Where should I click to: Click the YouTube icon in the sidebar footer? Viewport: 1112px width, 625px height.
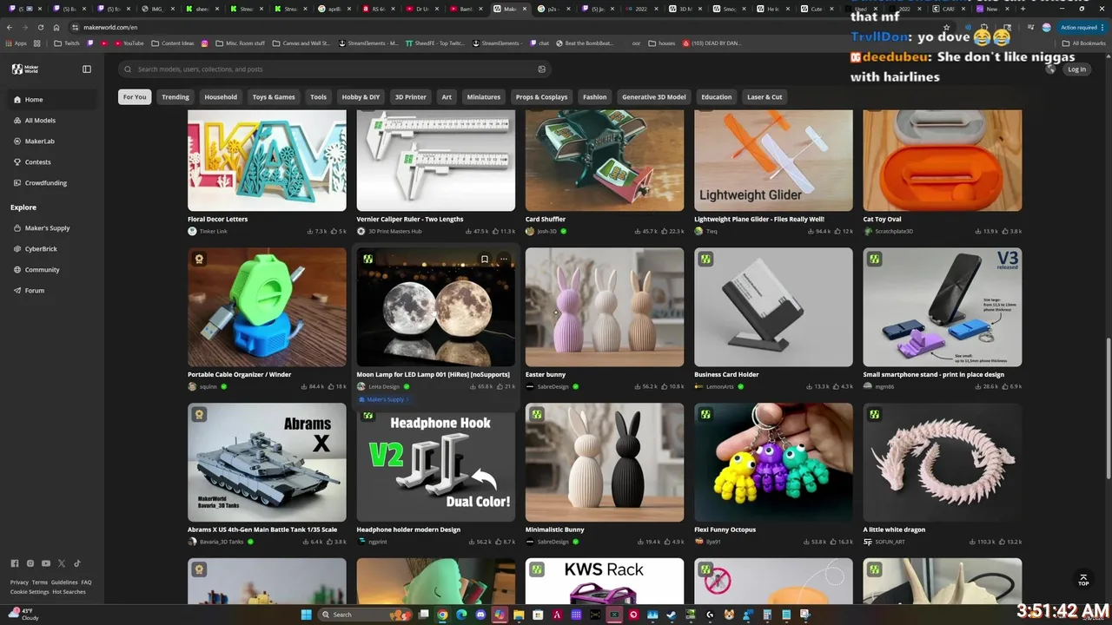[x=46, y=563]
